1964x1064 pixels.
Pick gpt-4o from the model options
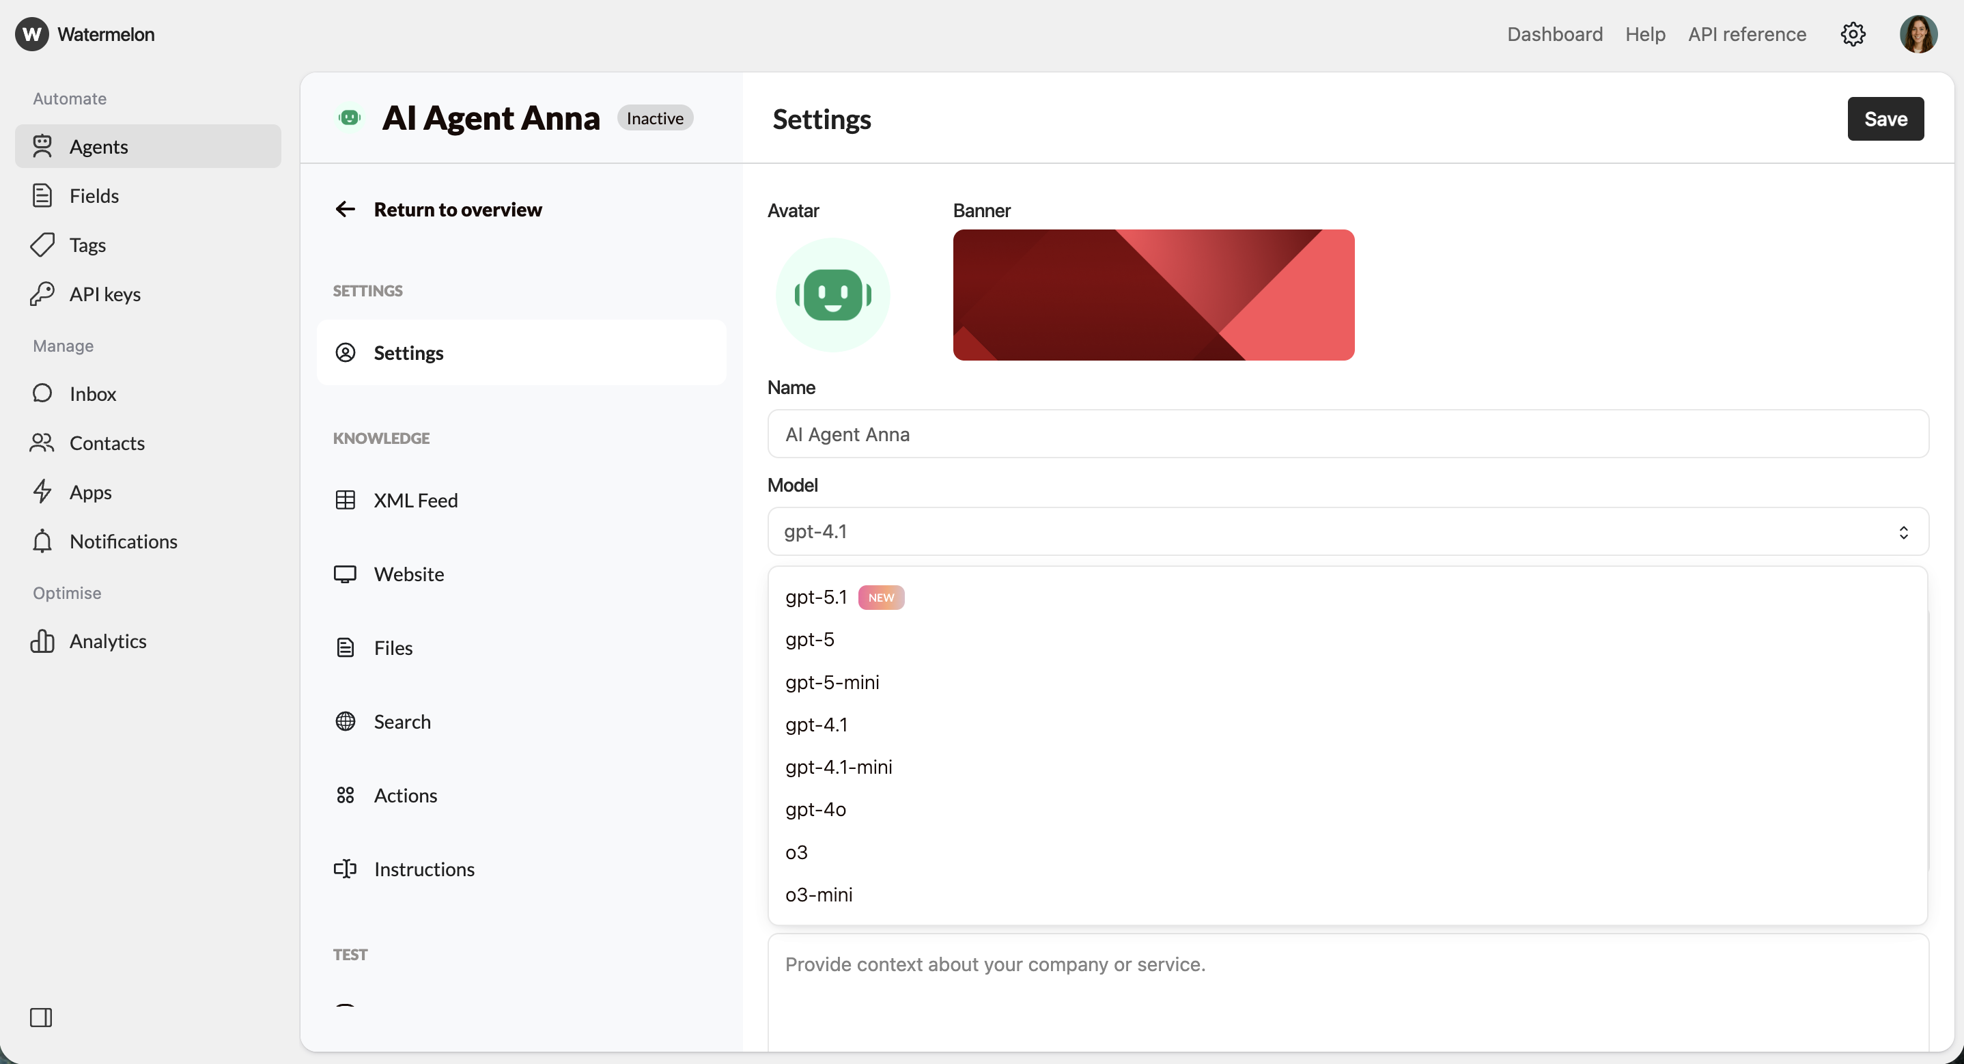click(815, 809)
